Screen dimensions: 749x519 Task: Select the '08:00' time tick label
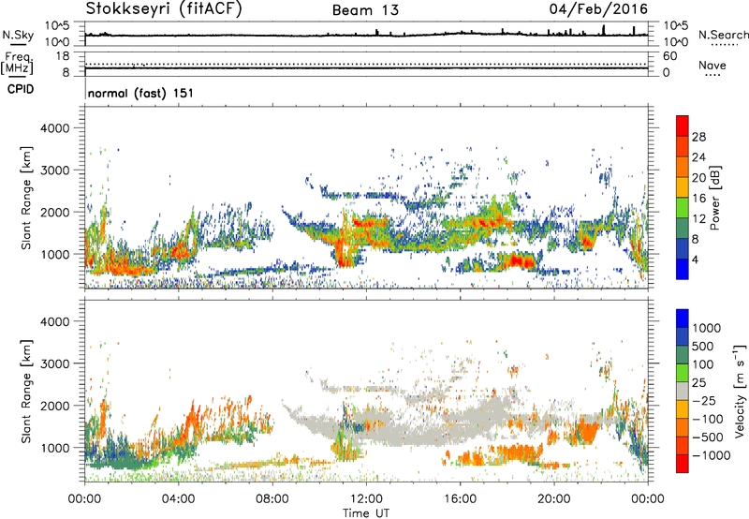coord(272,499)
